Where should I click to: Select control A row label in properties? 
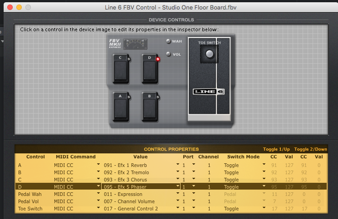(20, 165)
